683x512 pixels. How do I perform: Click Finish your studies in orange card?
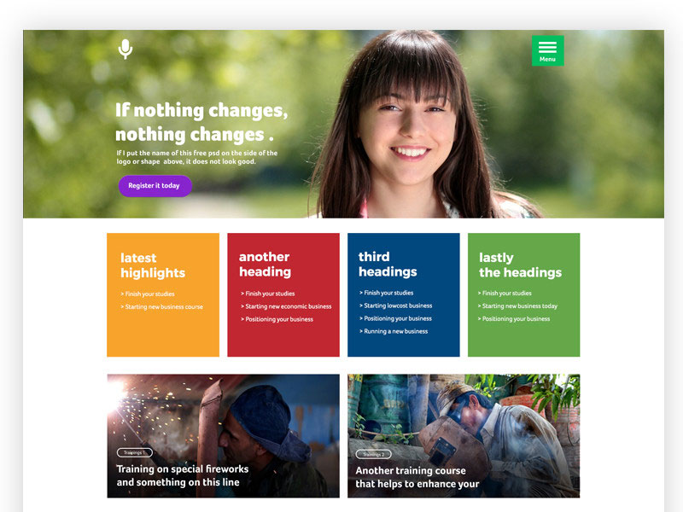pos(148,294)
